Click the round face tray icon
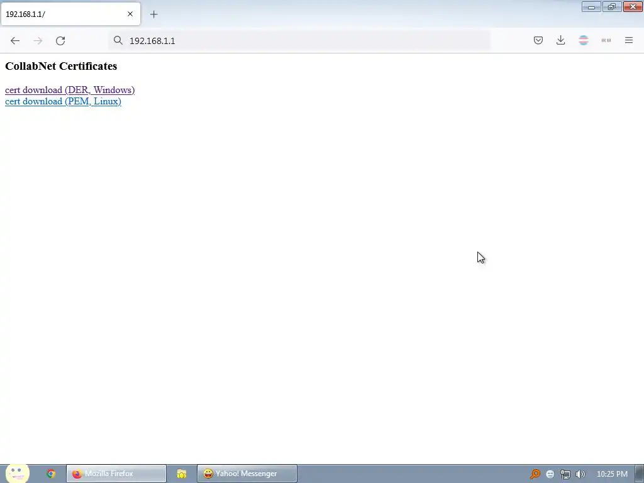 click(550, 474)
